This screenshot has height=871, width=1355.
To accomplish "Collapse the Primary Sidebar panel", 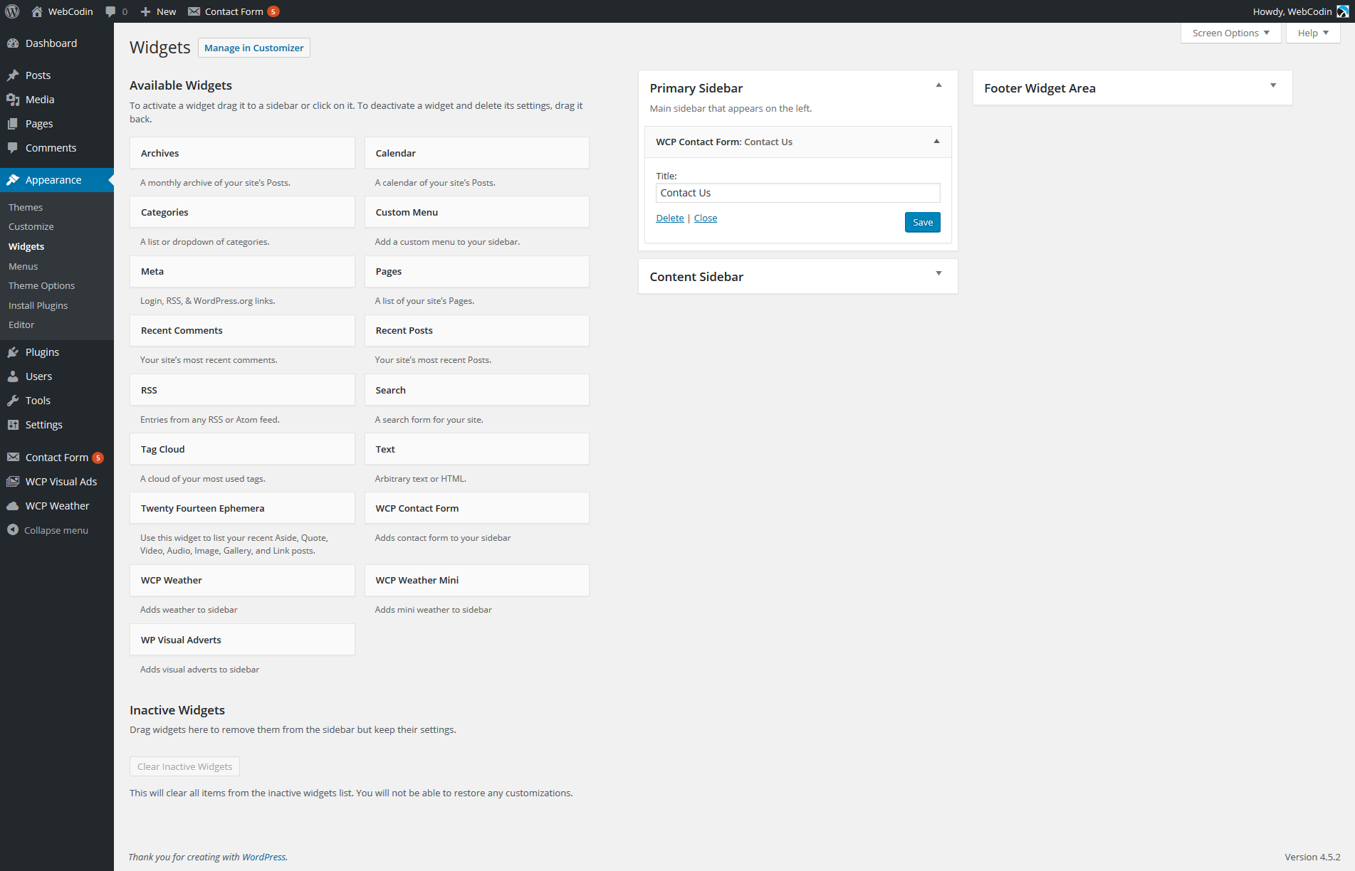I will 938,85.
